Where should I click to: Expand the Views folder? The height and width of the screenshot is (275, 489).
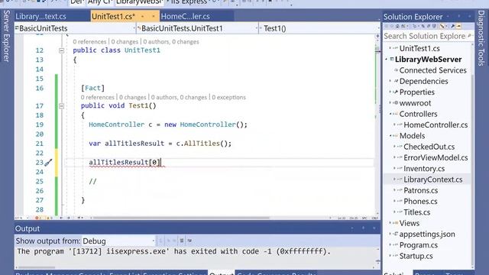click(x=390, y=223)
